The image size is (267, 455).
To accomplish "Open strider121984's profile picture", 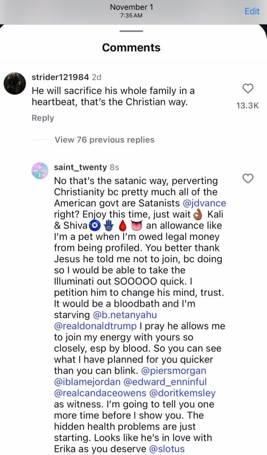I will [x=15, y=84].
